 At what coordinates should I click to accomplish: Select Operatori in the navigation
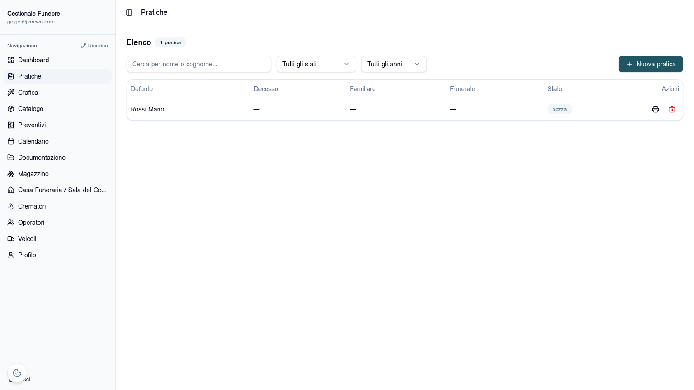pos(57,223)
